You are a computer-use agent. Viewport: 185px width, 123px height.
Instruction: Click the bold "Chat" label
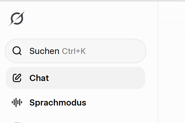39,78
